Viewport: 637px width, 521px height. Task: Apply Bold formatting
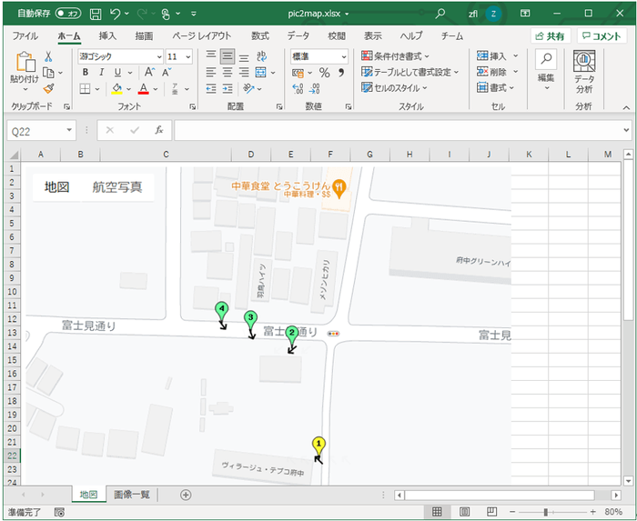85,72
